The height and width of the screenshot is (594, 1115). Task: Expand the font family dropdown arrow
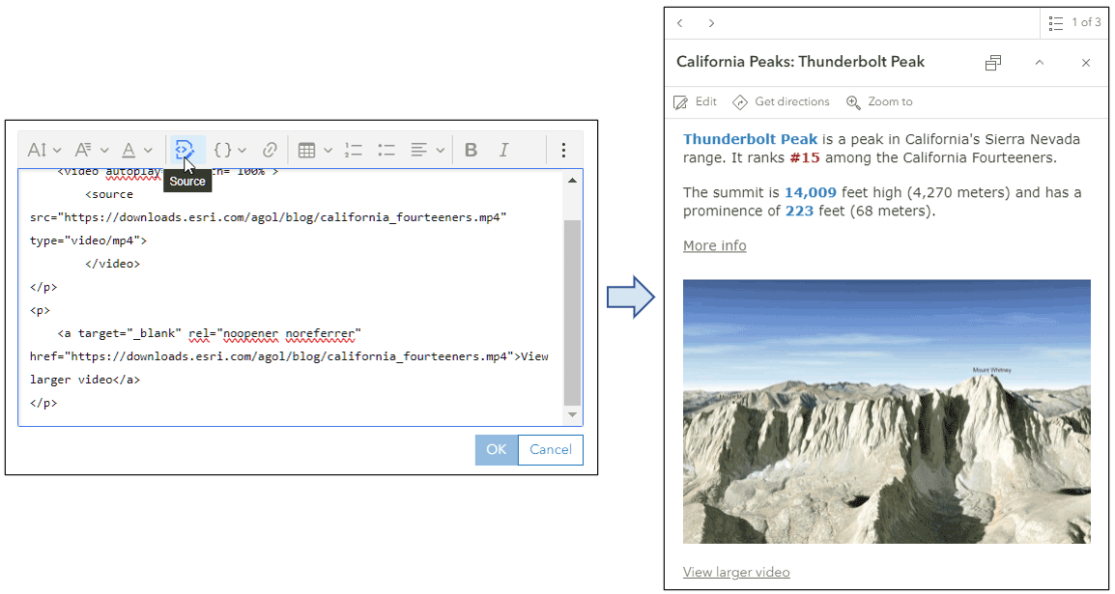tap(104, 151)
